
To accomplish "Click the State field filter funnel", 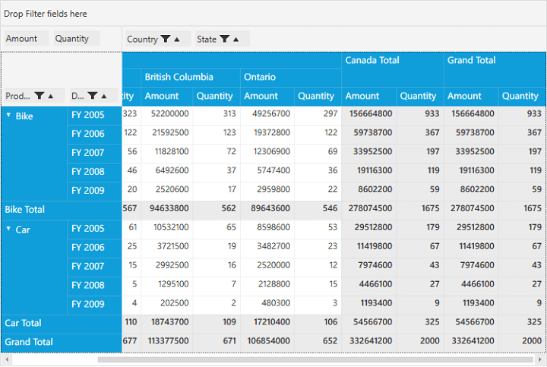I will click(x=224, y=40).
